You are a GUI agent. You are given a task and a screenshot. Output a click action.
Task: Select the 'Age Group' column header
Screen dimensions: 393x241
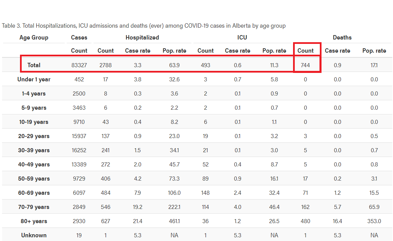(34, 37)
